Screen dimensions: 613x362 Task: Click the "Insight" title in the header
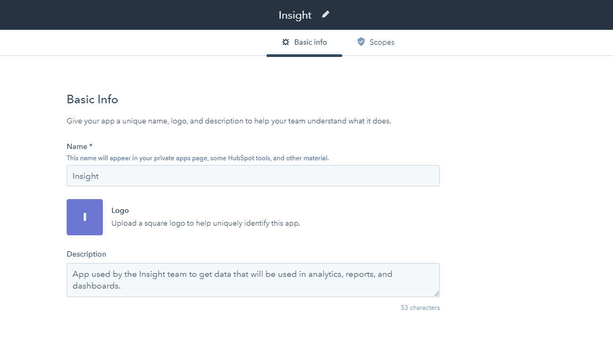[294, 15]
